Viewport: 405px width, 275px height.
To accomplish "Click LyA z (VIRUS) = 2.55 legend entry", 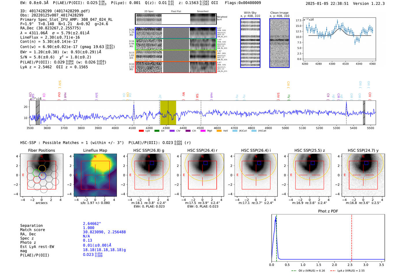I will 347,271.
